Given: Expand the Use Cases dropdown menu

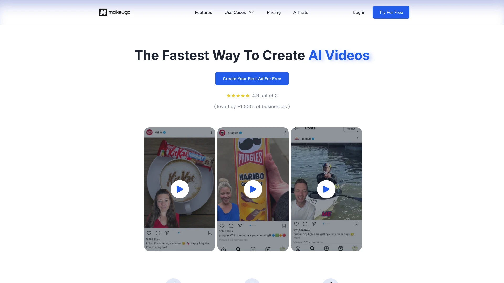Looking at the screenshot, I should click(239, 12).
